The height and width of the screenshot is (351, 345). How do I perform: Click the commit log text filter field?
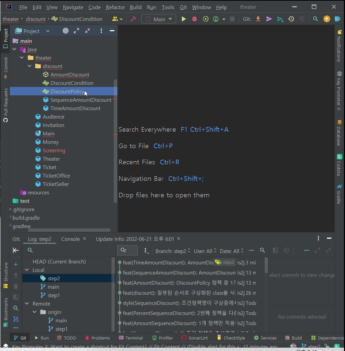tap(128, 250)
